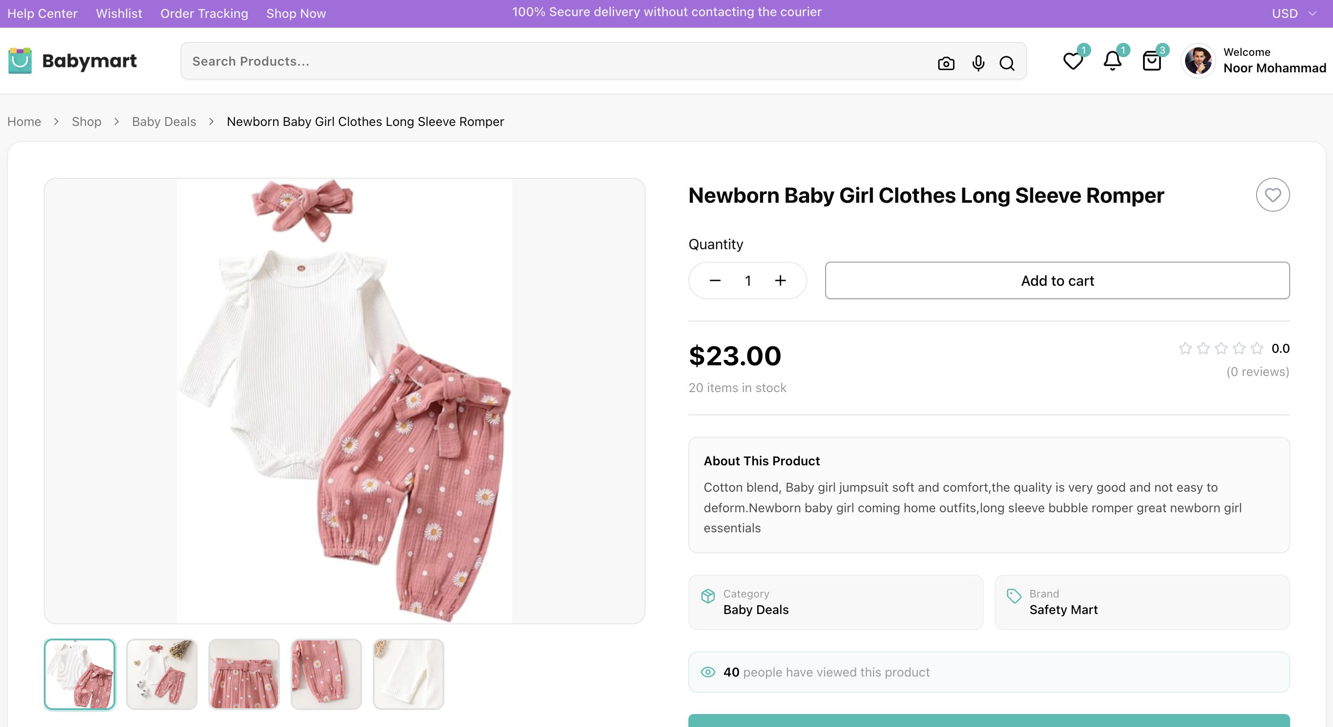Click the user profile avatar
This screenshot has height=727, width=1333.
coord(1198,61)
